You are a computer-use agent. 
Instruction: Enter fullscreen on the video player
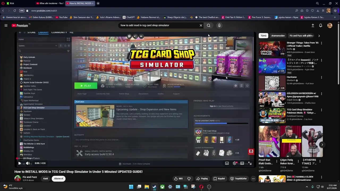point(250,163)
